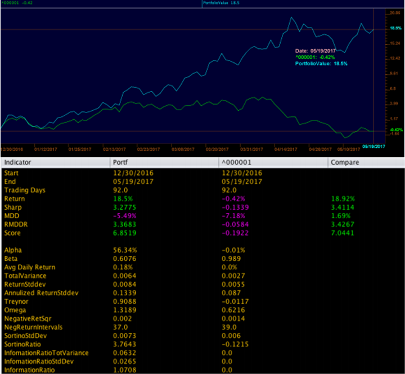This screenshot has height=374, width=405.
Task: Click the InformationRatio value 1.0708
Action: pyautogui.click(x=125, y=370)
